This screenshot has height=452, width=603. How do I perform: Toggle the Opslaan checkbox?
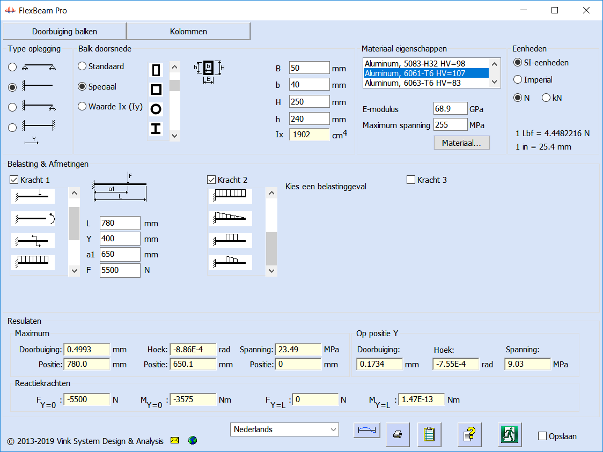point(542,436)
